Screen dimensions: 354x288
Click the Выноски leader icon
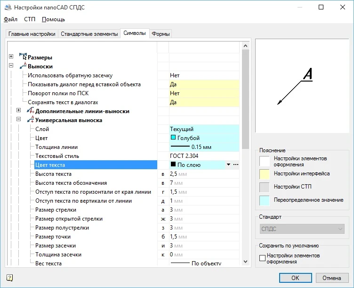(23, 66)
